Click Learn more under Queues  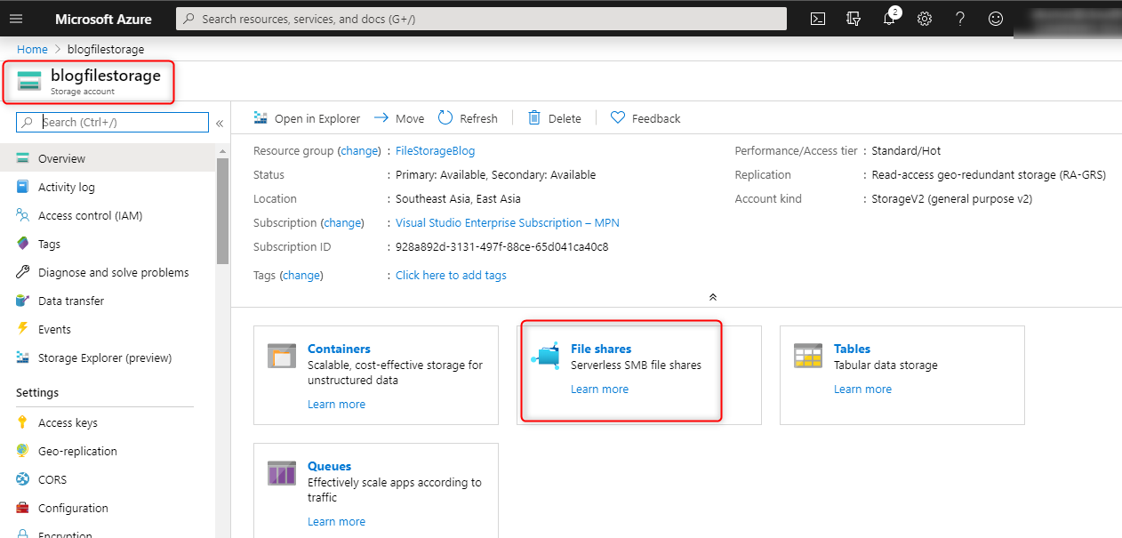[x=336, y=522]
